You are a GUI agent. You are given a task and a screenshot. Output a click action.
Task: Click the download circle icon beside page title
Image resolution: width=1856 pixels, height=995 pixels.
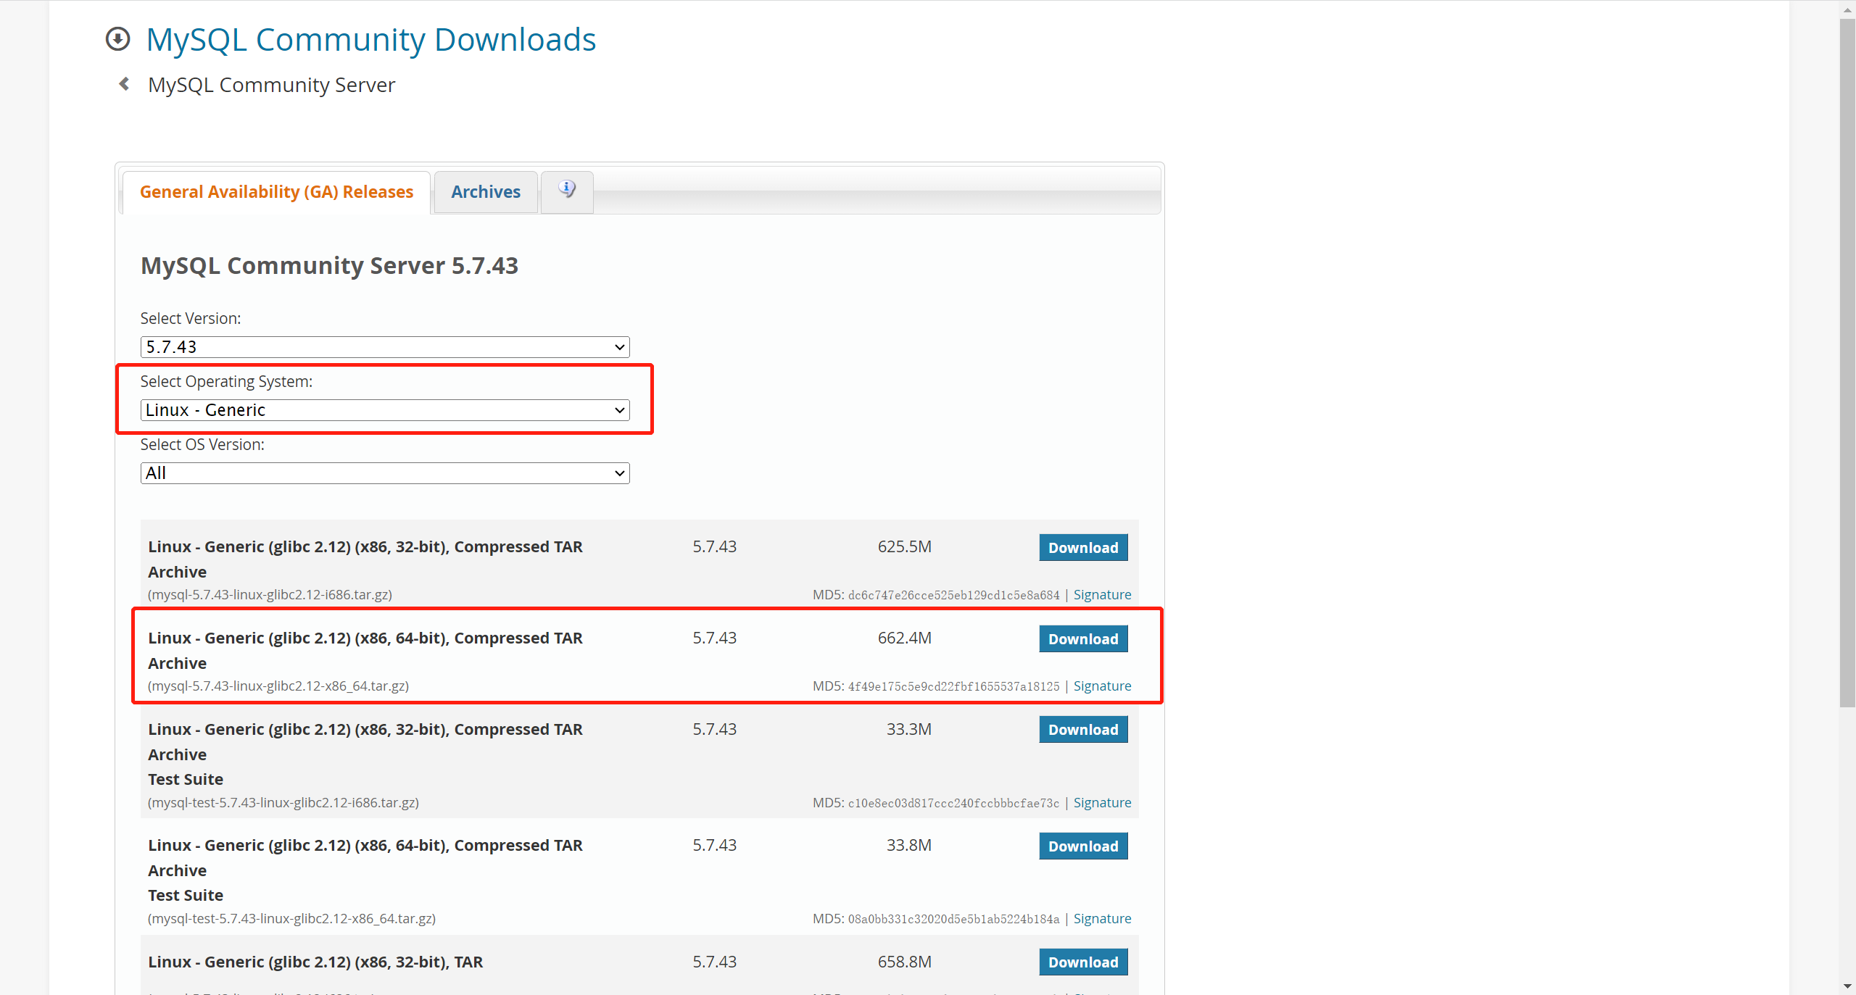[117, 39]
